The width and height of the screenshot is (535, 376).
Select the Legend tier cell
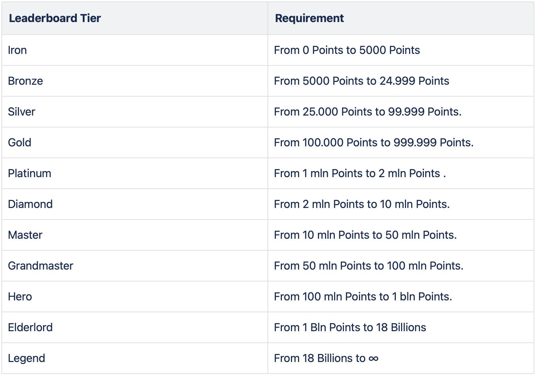(x=135, y=358)
